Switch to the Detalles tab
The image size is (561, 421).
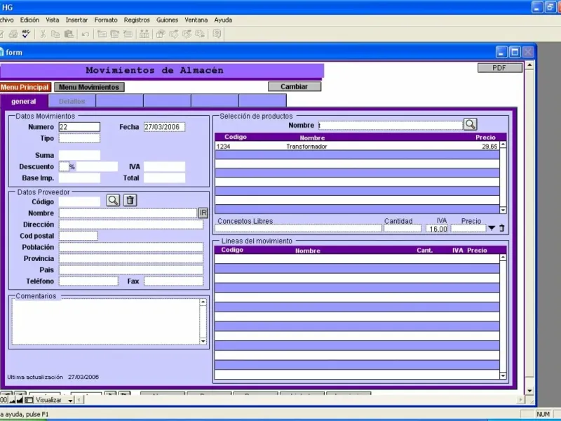tap(72, 101)
